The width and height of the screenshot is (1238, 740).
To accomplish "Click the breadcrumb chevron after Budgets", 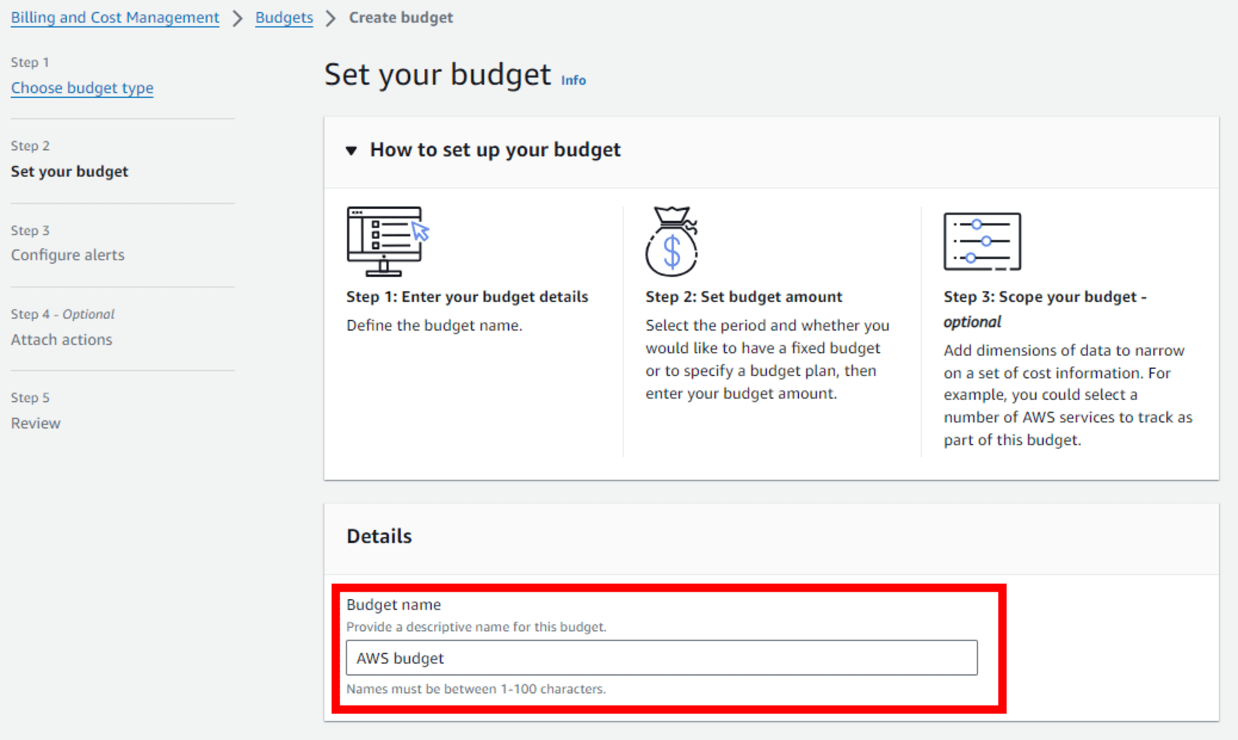I will [331, 18].
